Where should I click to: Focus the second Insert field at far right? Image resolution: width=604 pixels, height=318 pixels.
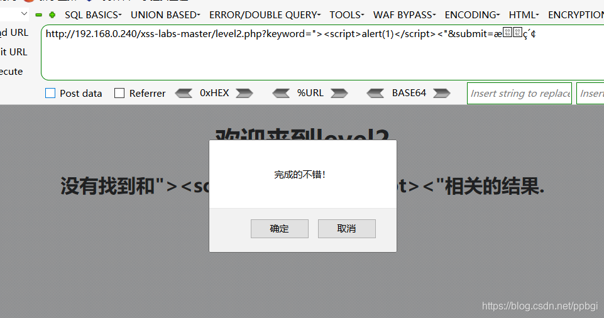point(590,93)
